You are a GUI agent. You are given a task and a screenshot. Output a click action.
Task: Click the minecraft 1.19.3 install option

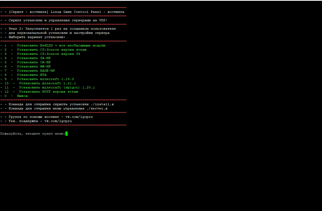[45, 79]
